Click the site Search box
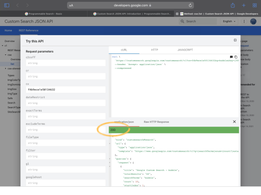 click(198, 21)
